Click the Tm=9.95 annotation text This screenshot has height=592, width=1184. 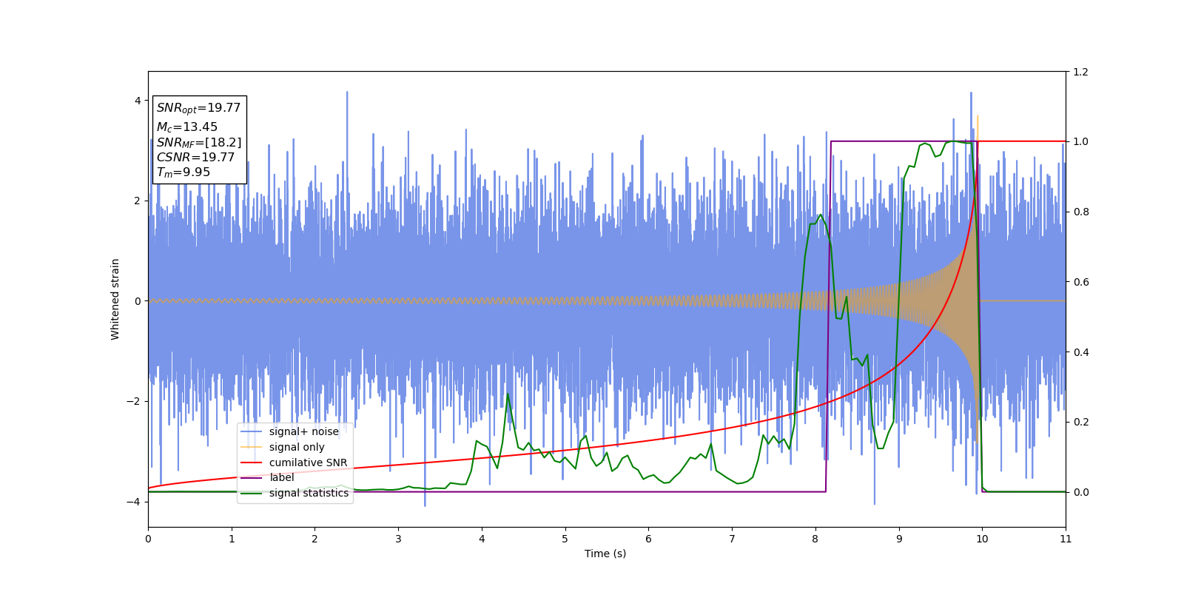[183, 172]
